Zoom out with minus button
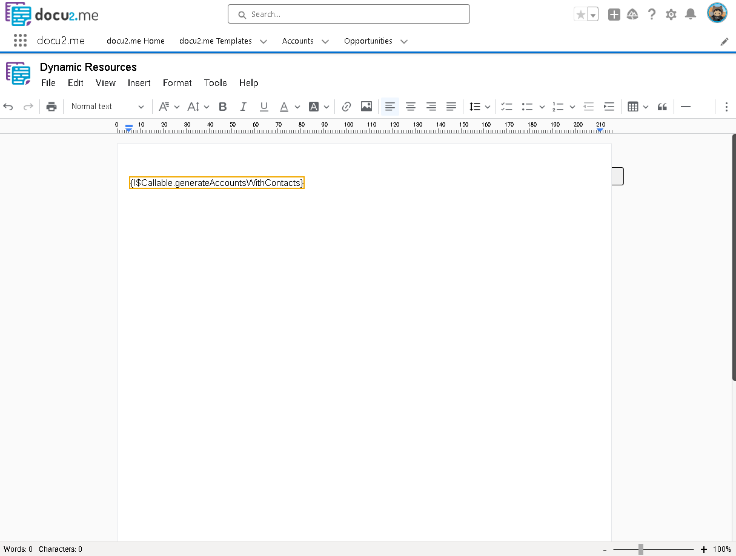 point(605,549)
